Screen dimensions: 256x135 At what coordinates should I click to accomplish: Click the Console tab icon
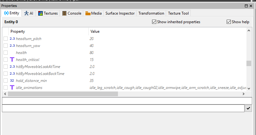pyautogui.click(x=64, y=13)
